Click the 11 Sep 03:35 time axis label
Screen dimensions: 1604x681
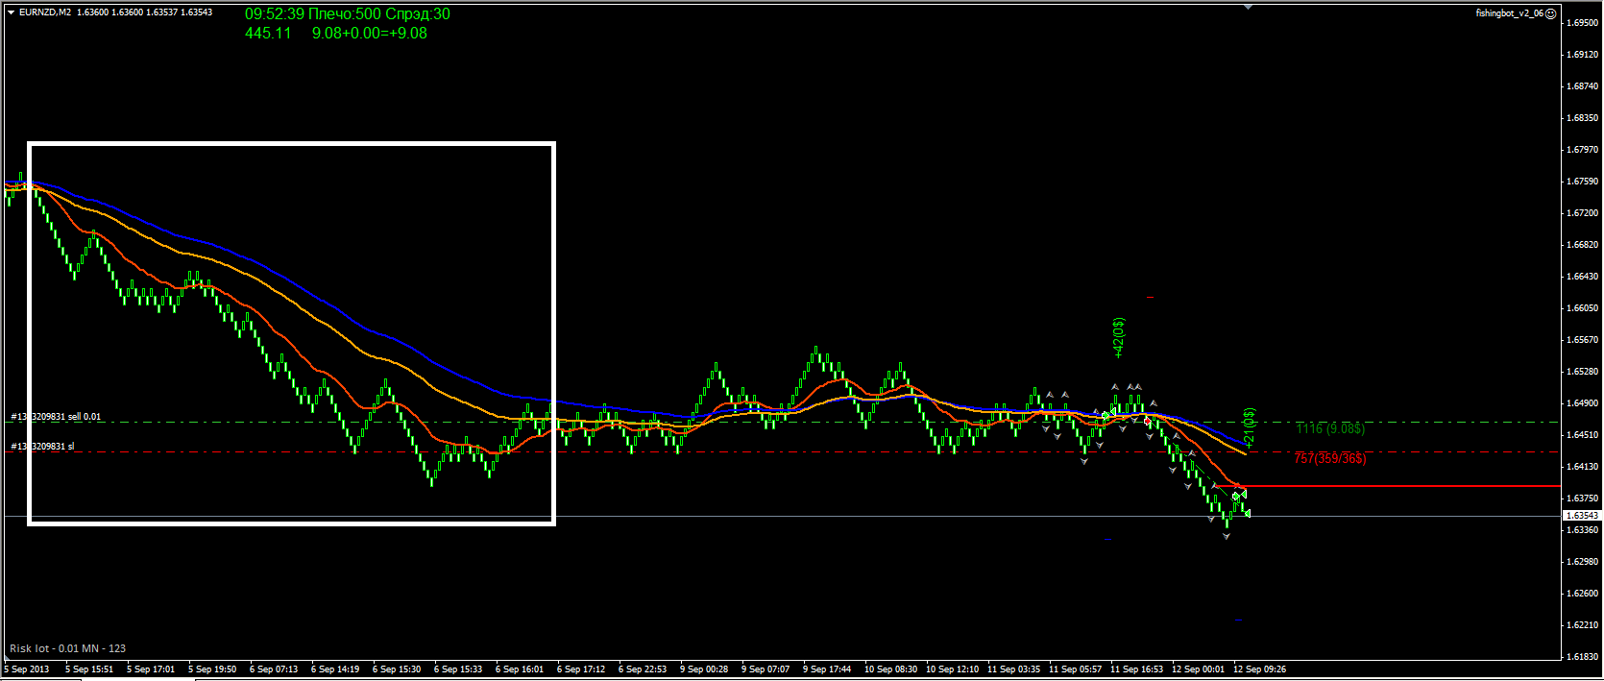[x=1013, y=669]
